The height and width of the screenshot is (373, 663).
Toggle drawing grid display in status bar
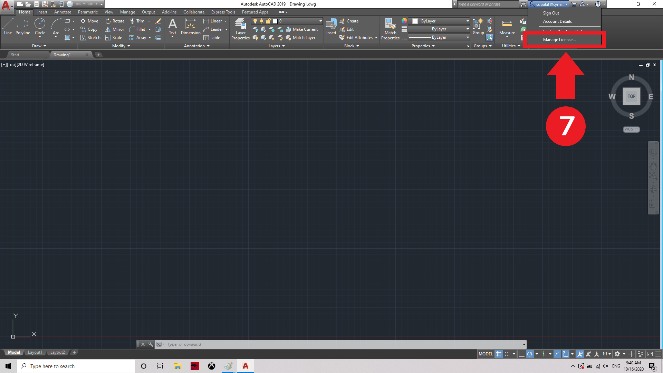click(499, 354)
